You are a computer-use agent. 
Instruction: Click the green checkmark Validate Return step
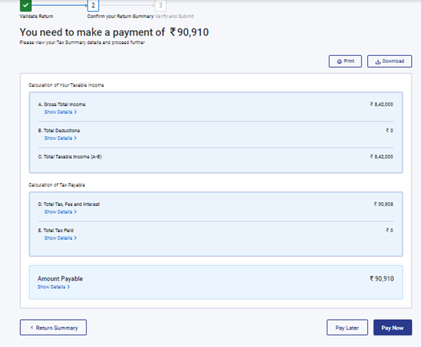tap(26, 5)
